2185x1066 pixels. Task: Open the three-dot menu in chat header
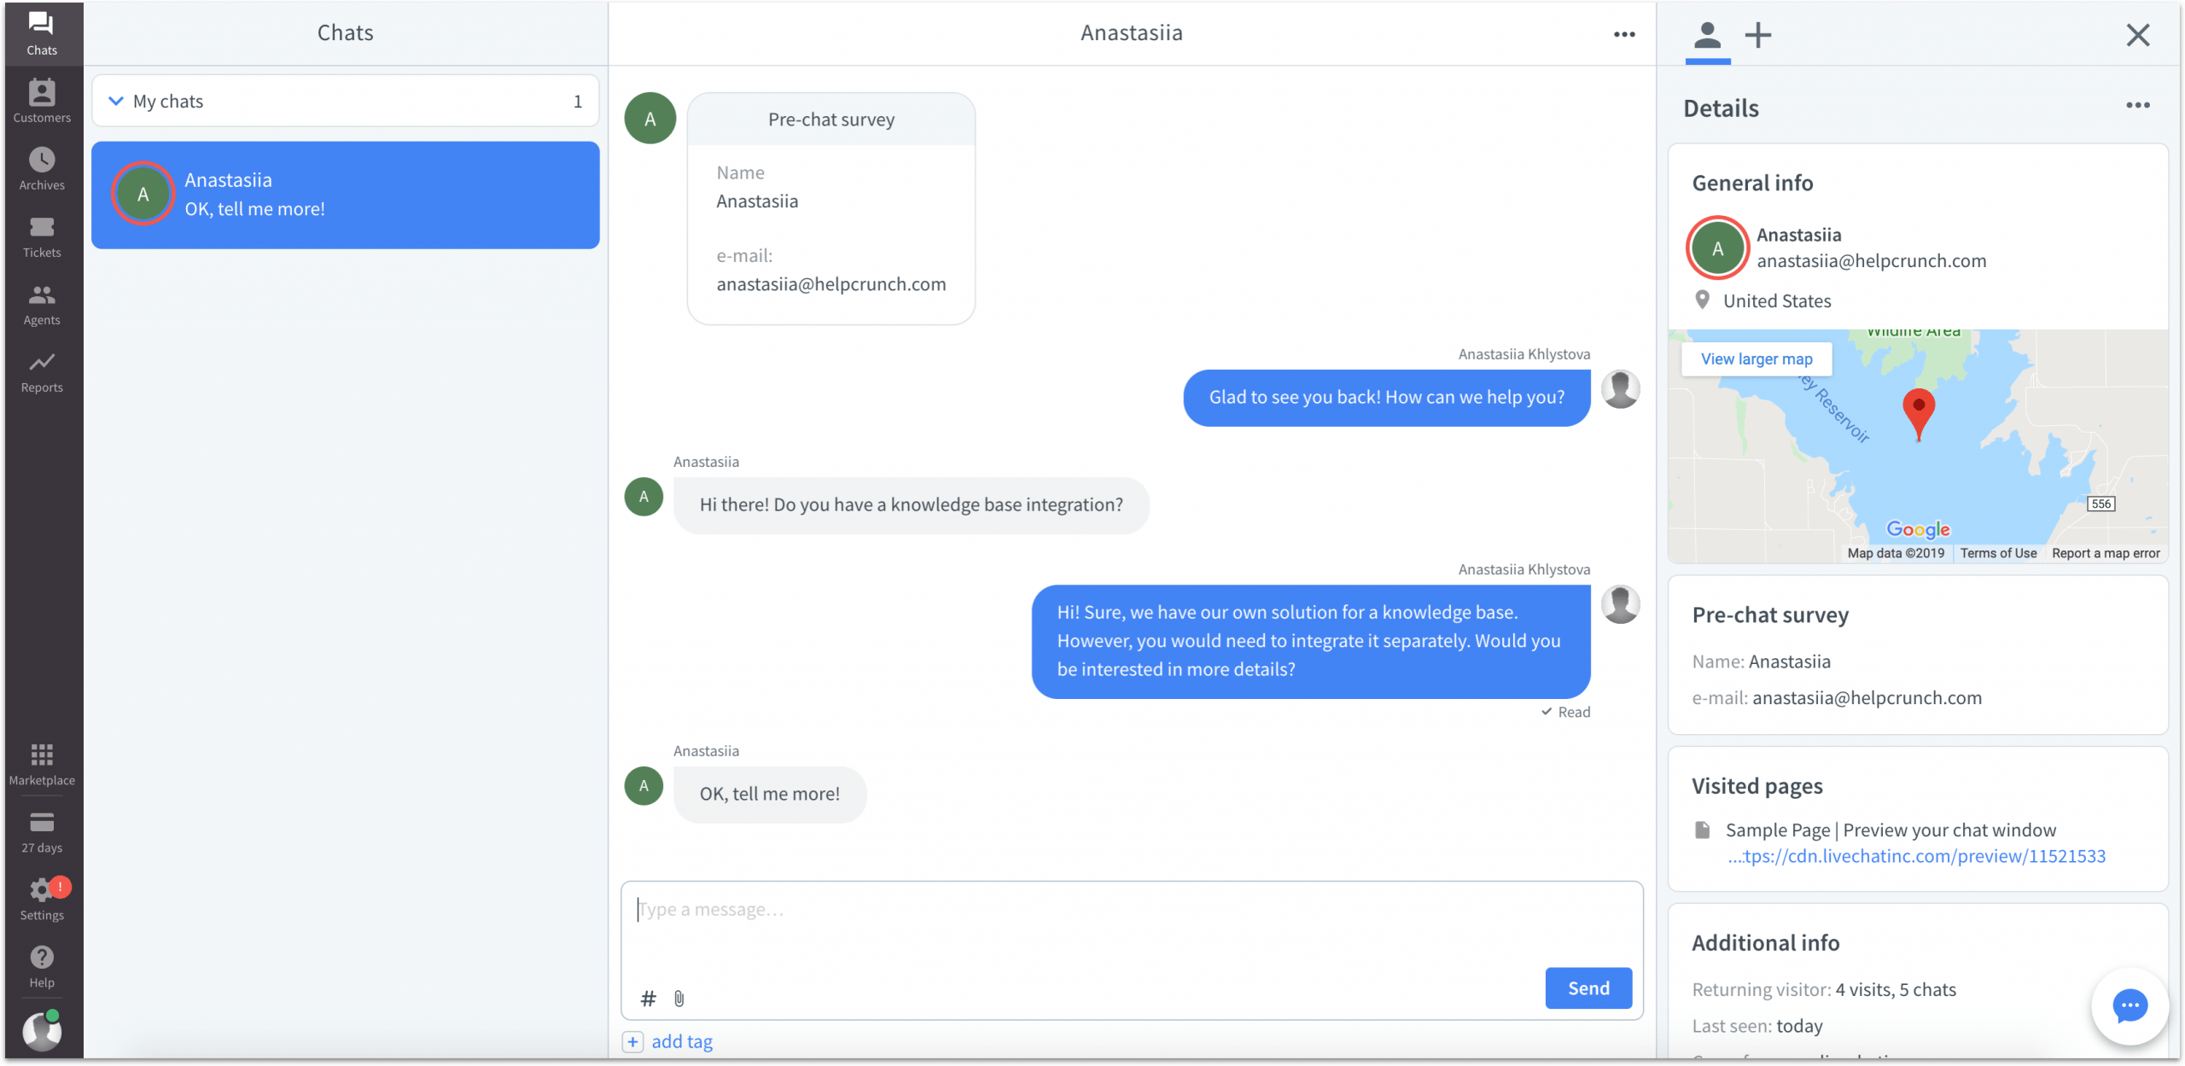coord(1625,35)
